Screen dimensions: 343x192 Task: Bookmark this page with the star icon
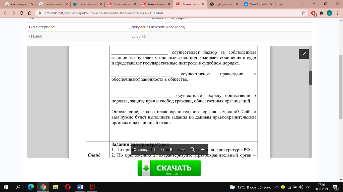pyautogui.click(x=303, y=13)
